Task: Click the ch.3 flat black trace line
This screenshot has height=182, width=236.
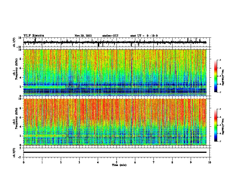Action: point(115,152)
